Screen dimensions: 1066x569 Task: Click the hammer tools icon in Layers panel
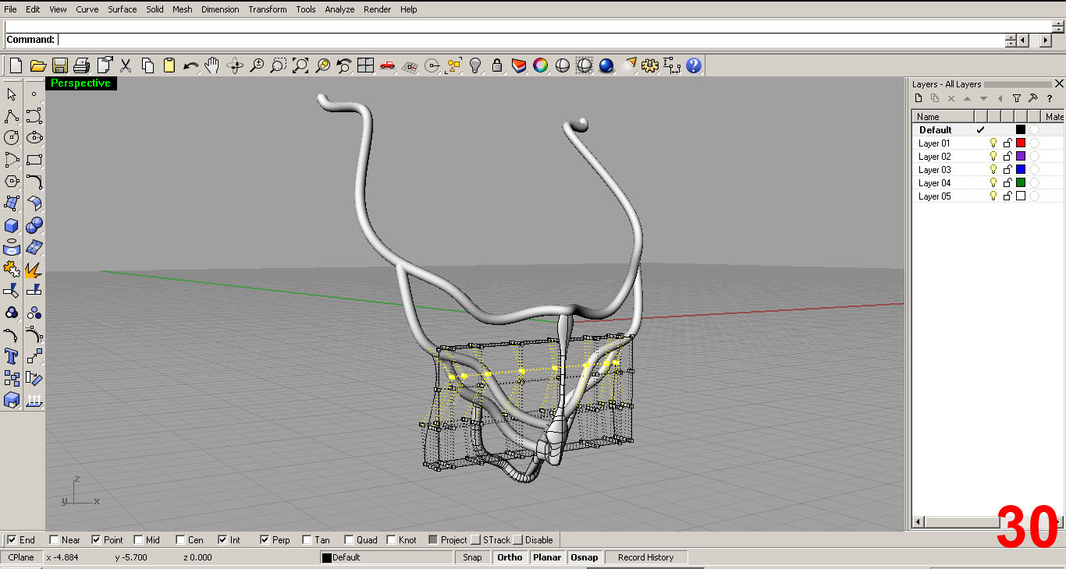1033,98
